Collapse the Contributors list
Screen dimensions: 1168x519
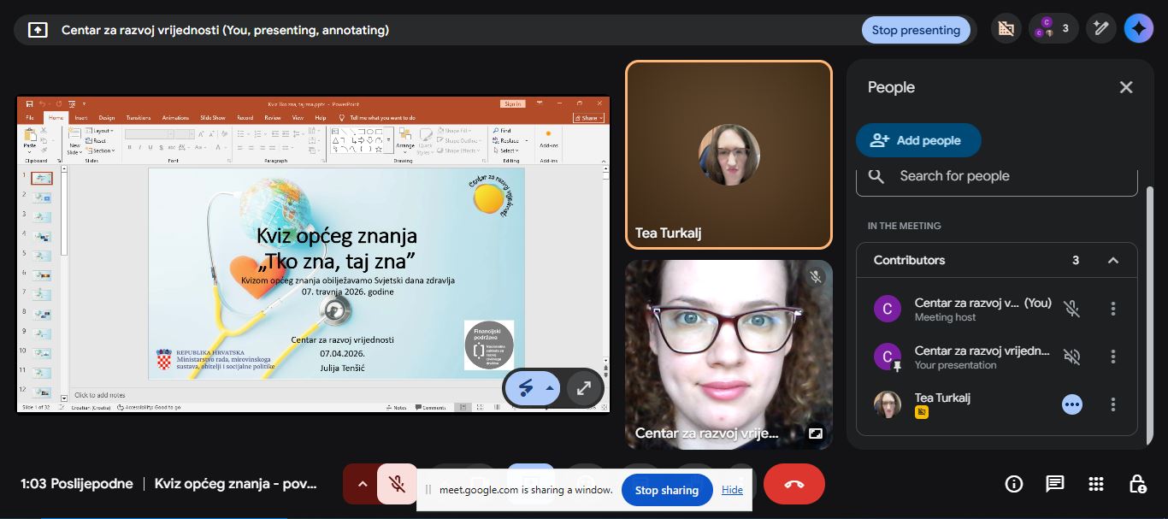click(x=1112, y=261)
